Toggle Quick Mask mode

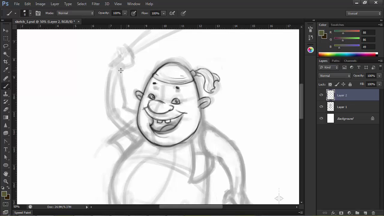coord(6,204)
